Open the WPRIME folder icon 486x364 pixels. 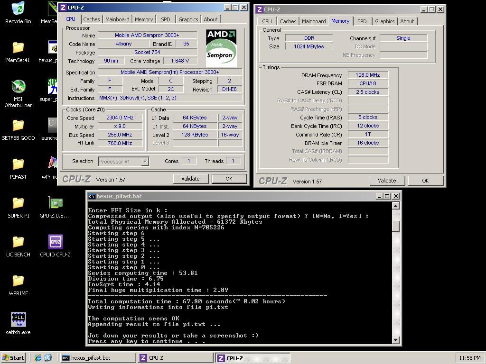click(x=18, y=285)
